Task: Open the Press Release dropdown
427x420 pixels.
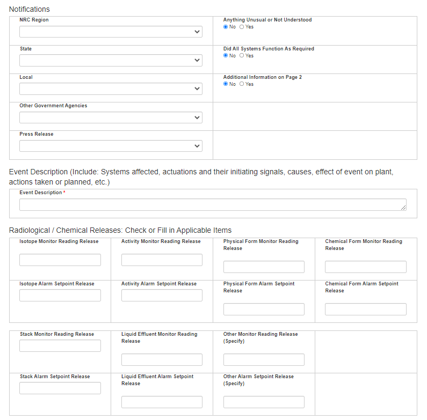Action: pos(111,145)
